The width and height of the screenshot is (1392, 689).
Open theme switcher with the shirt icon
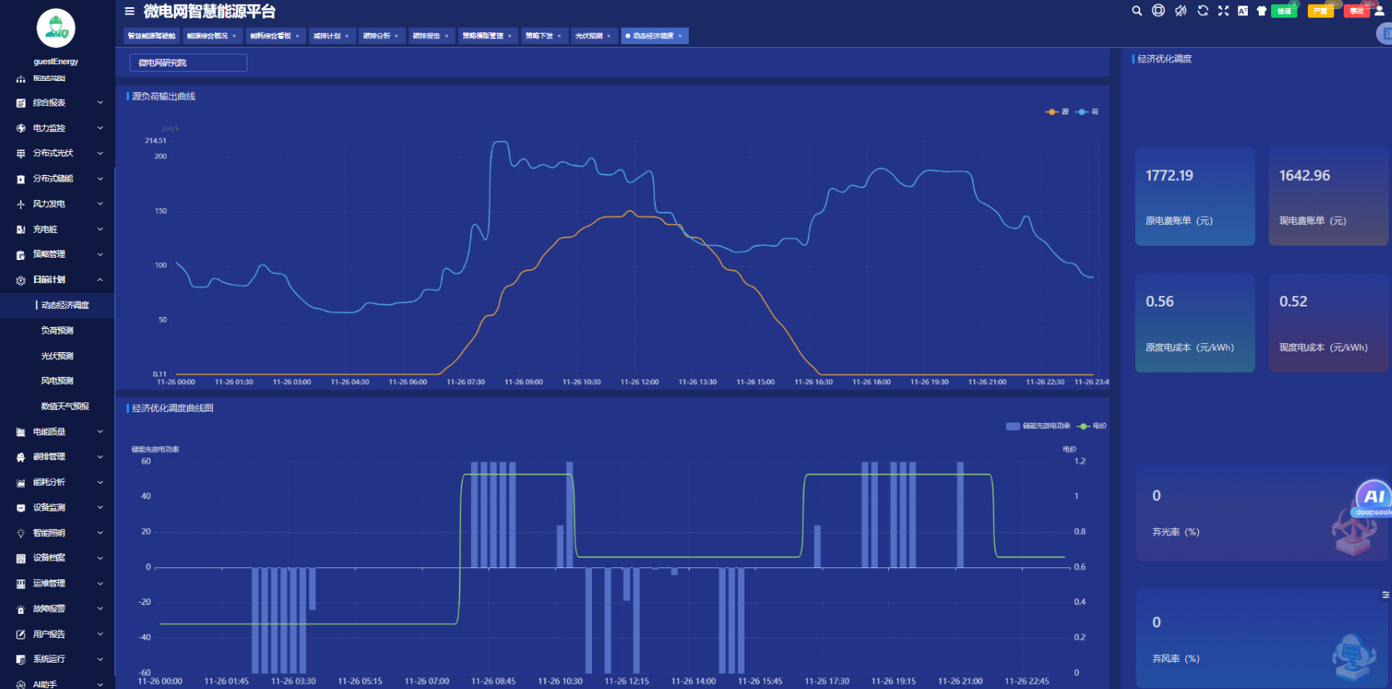(x=1261, y=11)
